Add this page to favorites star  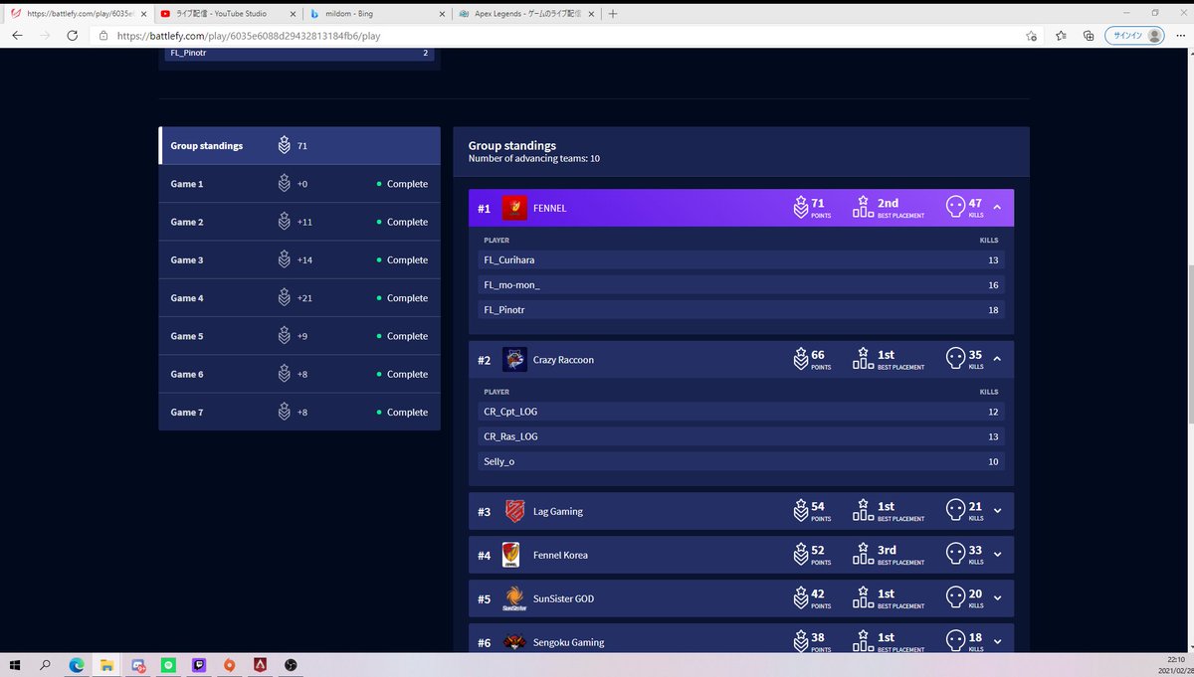[x=1032, y=35]
